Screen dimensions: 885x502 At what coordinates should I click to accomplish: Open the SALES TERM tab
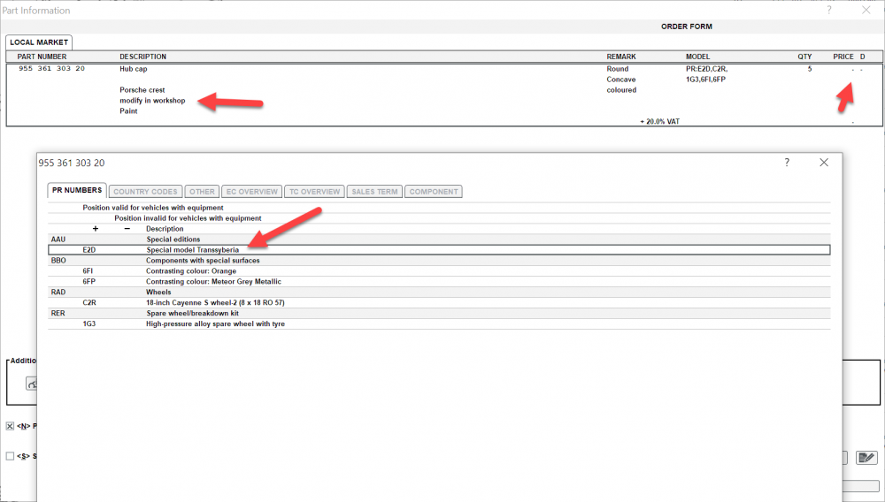click(375, 191)
